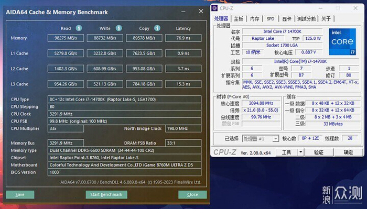Click the CPU Type field in AIDA64
The image size is (367, 209).
[x=124, y=100]
